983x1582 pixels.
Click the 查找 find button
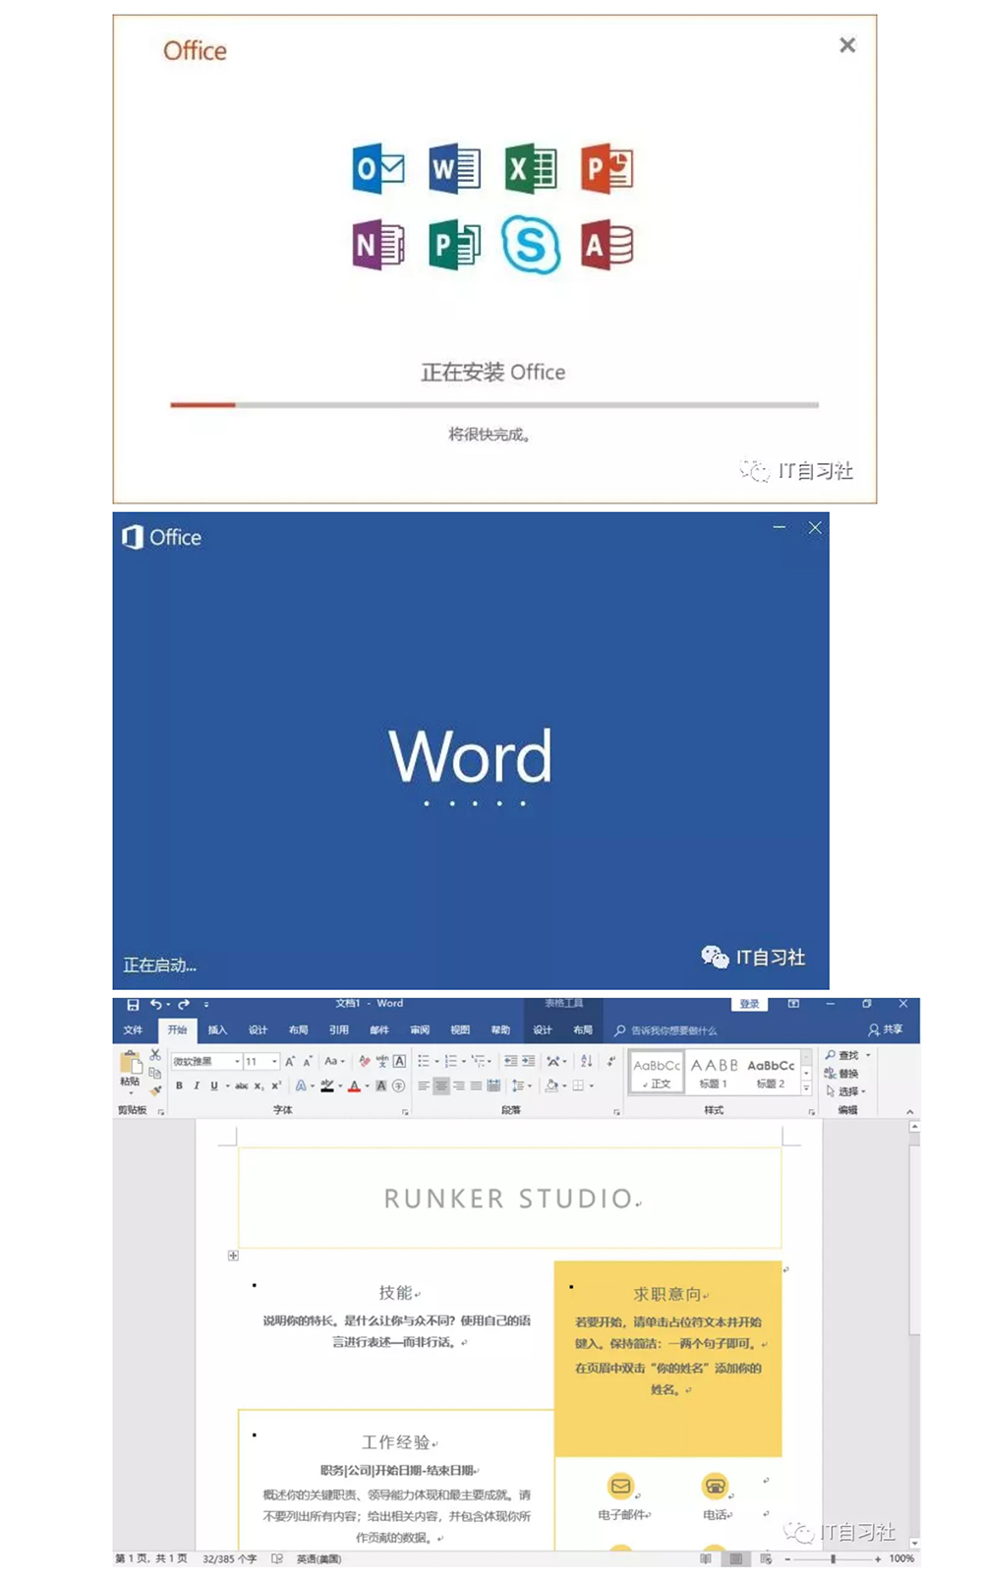841,1055
